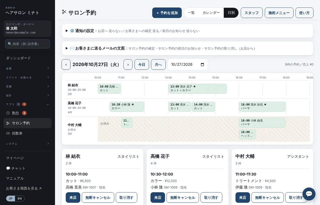The width and height of the screenshot is (320, 205).
Task: Click the + 予約を追加 button
Action: point(167,13)
